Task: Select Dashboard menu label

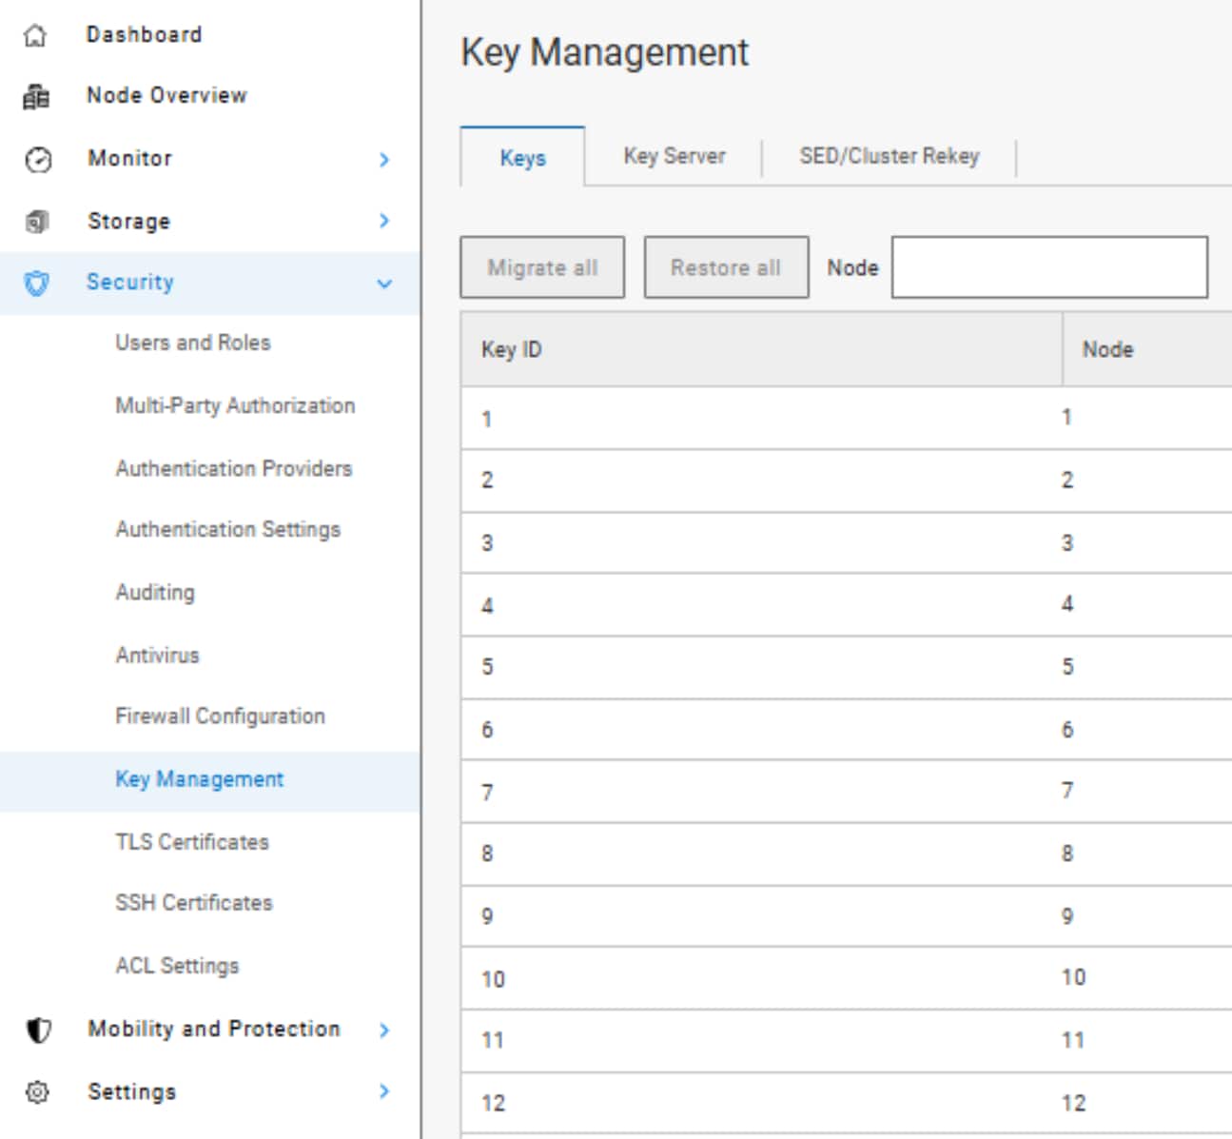Action: point(145,34)
